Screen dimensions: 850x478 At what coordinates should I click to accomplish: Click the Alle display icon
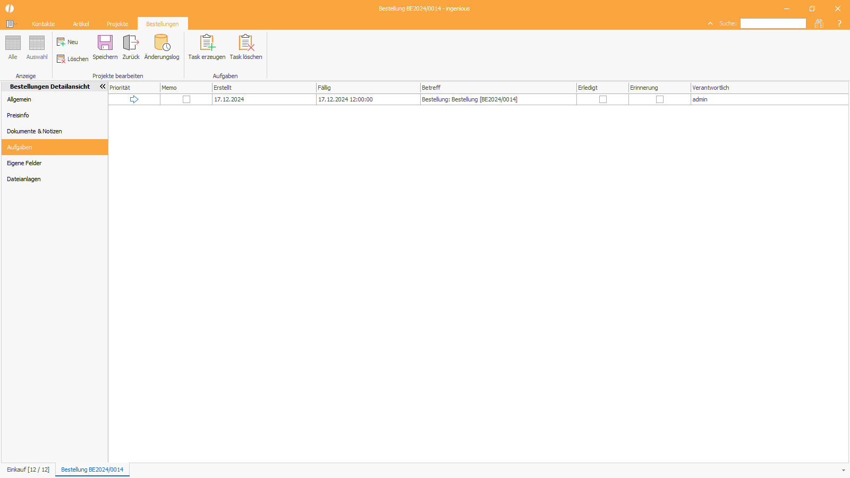tap(13, 43)
